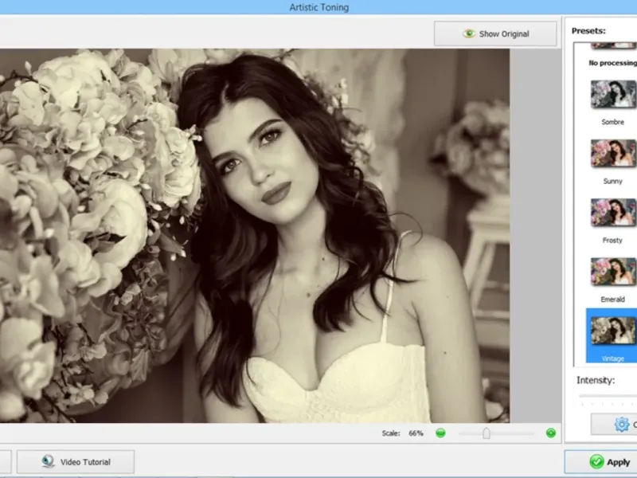This screenshot has width=637, height=478.
Task: Open settings via the blue gear icon
Action: point(622,425)
